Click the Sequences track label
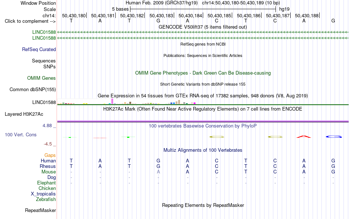 [x=44, y=61]
